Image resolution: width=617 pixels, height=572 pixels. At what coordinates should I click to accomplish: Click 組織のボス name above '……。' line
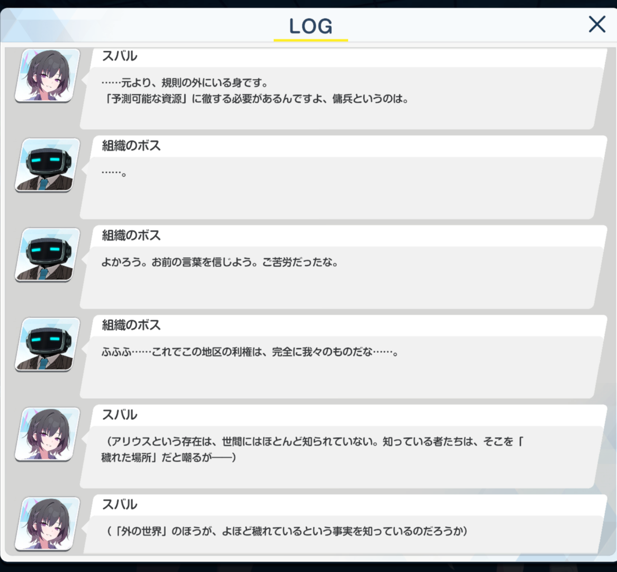pyautogui.click(x=131, y=146)
